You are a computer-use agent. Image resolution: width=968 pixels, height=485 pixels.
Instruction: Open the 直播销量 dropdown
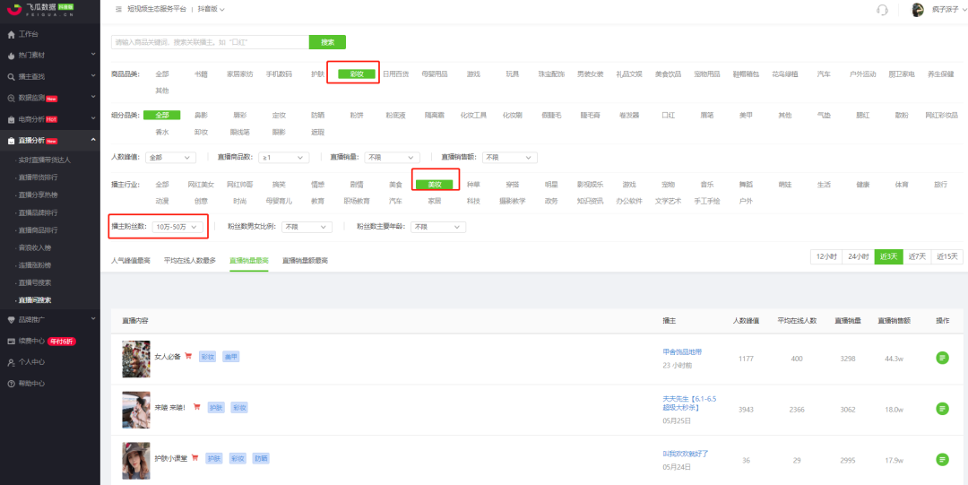point(392,158)
